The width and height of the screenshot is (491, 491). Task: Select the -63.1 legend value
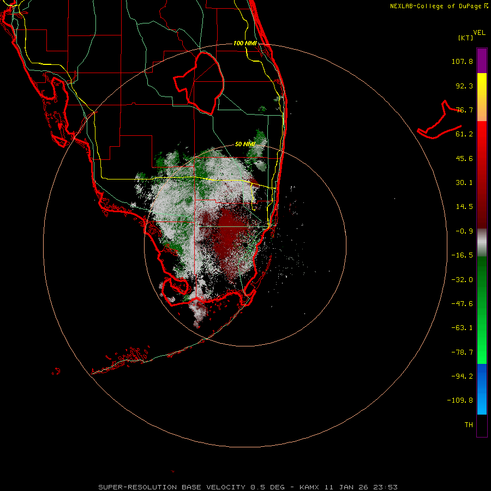[x=462, y=328]
